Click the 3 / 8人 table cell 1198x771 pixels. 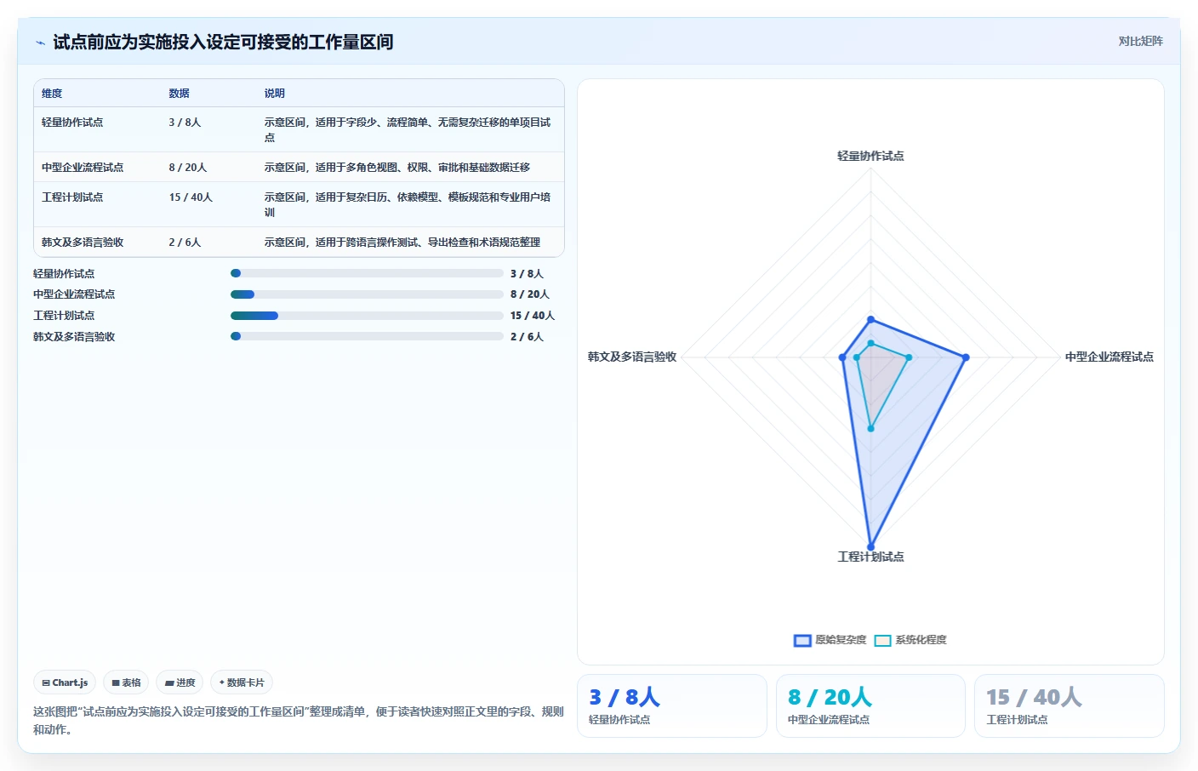point(185,123)
